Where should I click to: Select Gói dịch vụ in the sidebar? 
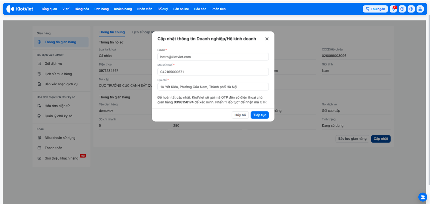pos(61,64)
